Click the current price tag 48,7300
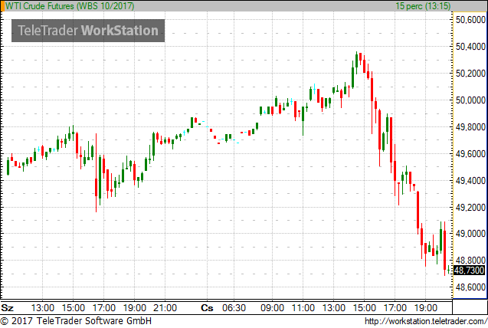 coord(469,270)
